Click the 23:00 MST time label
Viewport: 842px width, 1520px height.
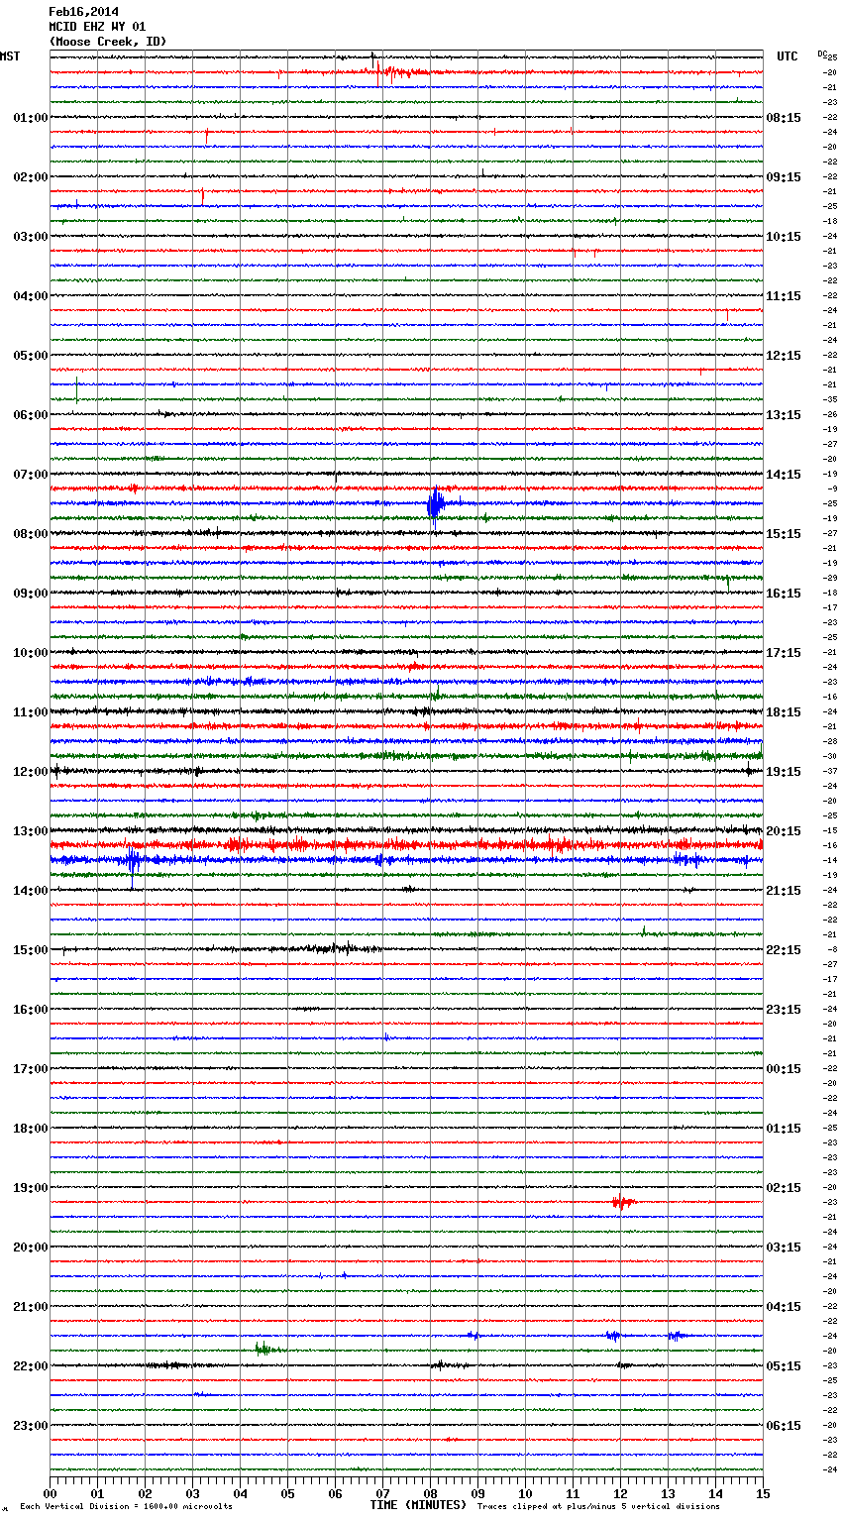coord(30,1426)
